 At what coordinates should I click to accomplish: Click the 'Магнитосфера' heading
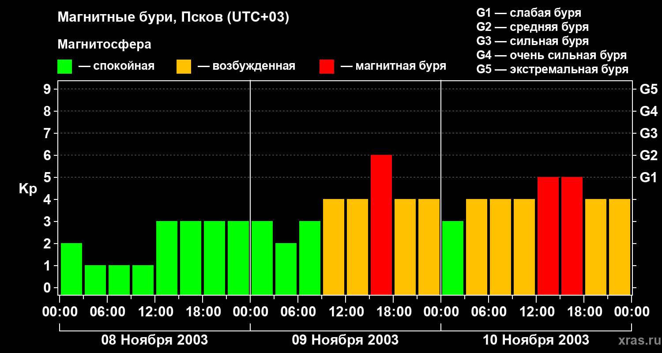point(104,45)
